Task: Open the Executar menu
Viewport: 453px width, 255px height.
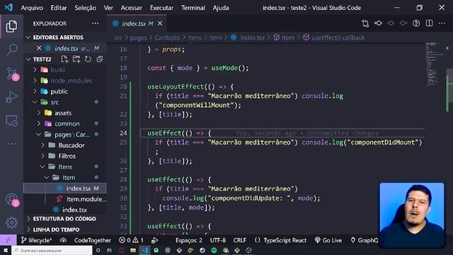Action: [x=161, y=8]
